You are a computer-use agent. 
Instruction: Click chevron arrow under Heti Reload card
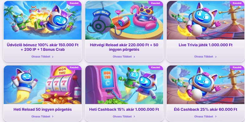(x=53, y=117)
